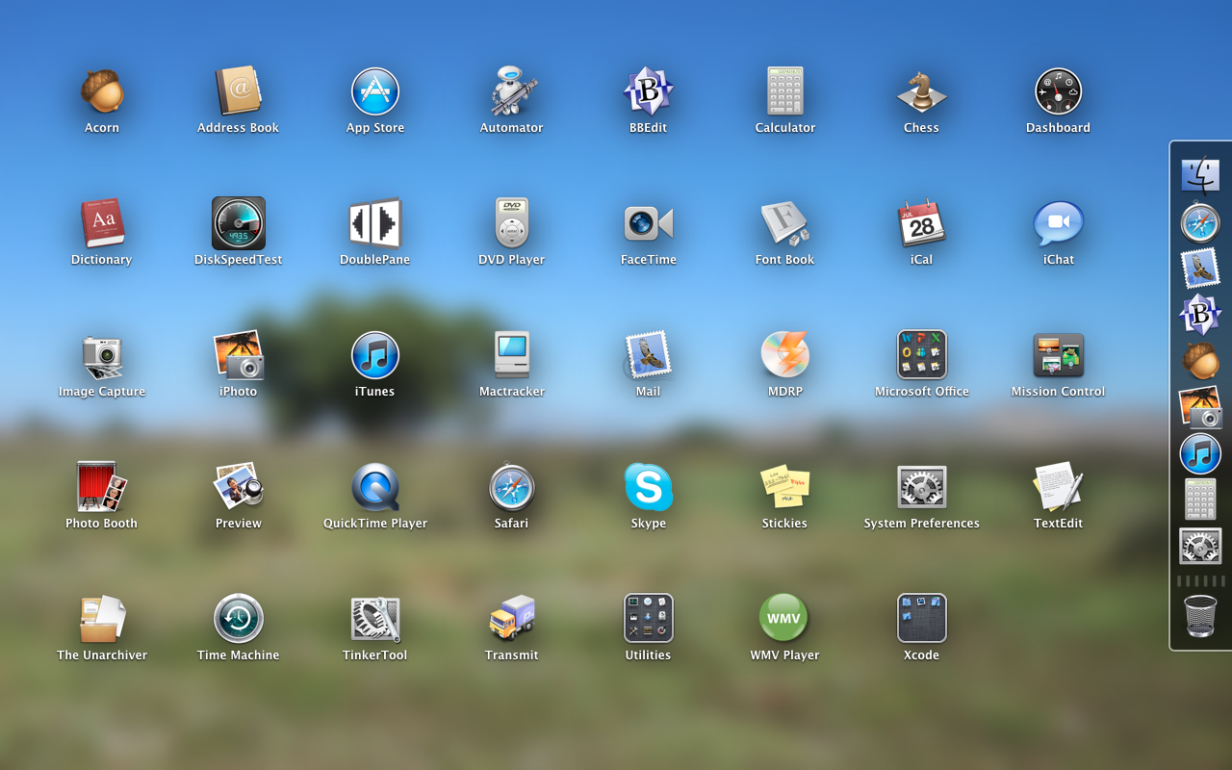Image resolution: width=1232 pixels, height=770 pixels.
Task: Launch TextEdit
Action: (1058, 487)
